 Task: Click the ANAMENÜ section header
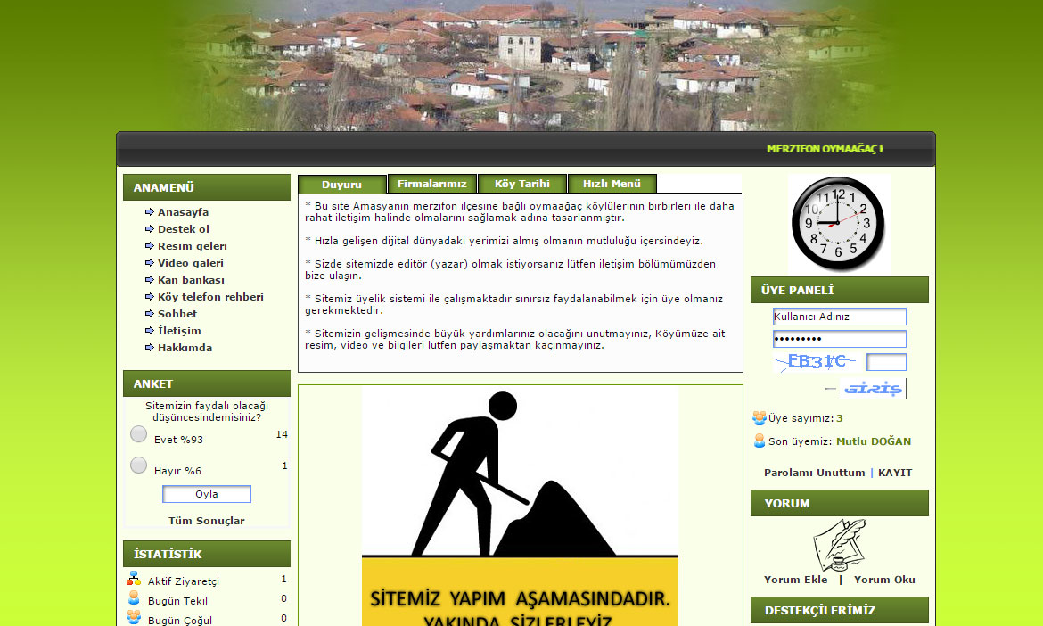(207, 187)
